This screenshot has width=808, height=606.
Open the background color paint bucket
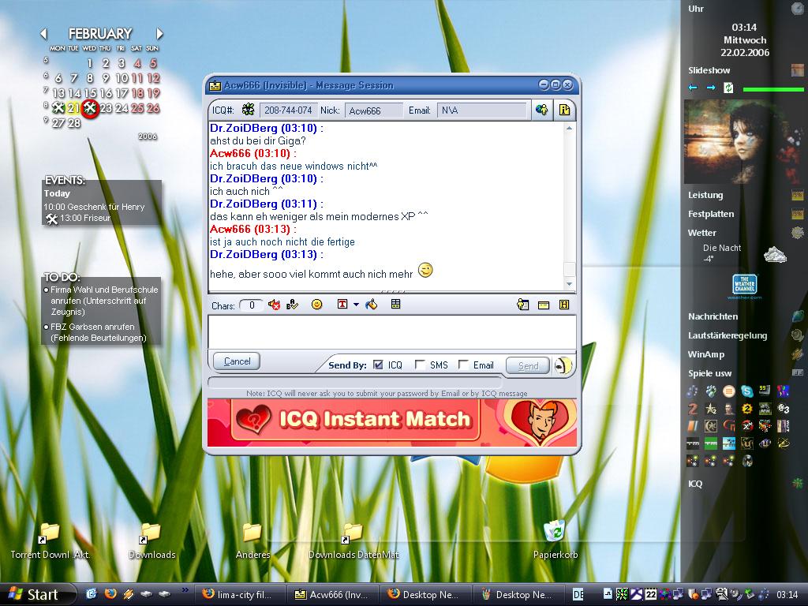(371, 305)
